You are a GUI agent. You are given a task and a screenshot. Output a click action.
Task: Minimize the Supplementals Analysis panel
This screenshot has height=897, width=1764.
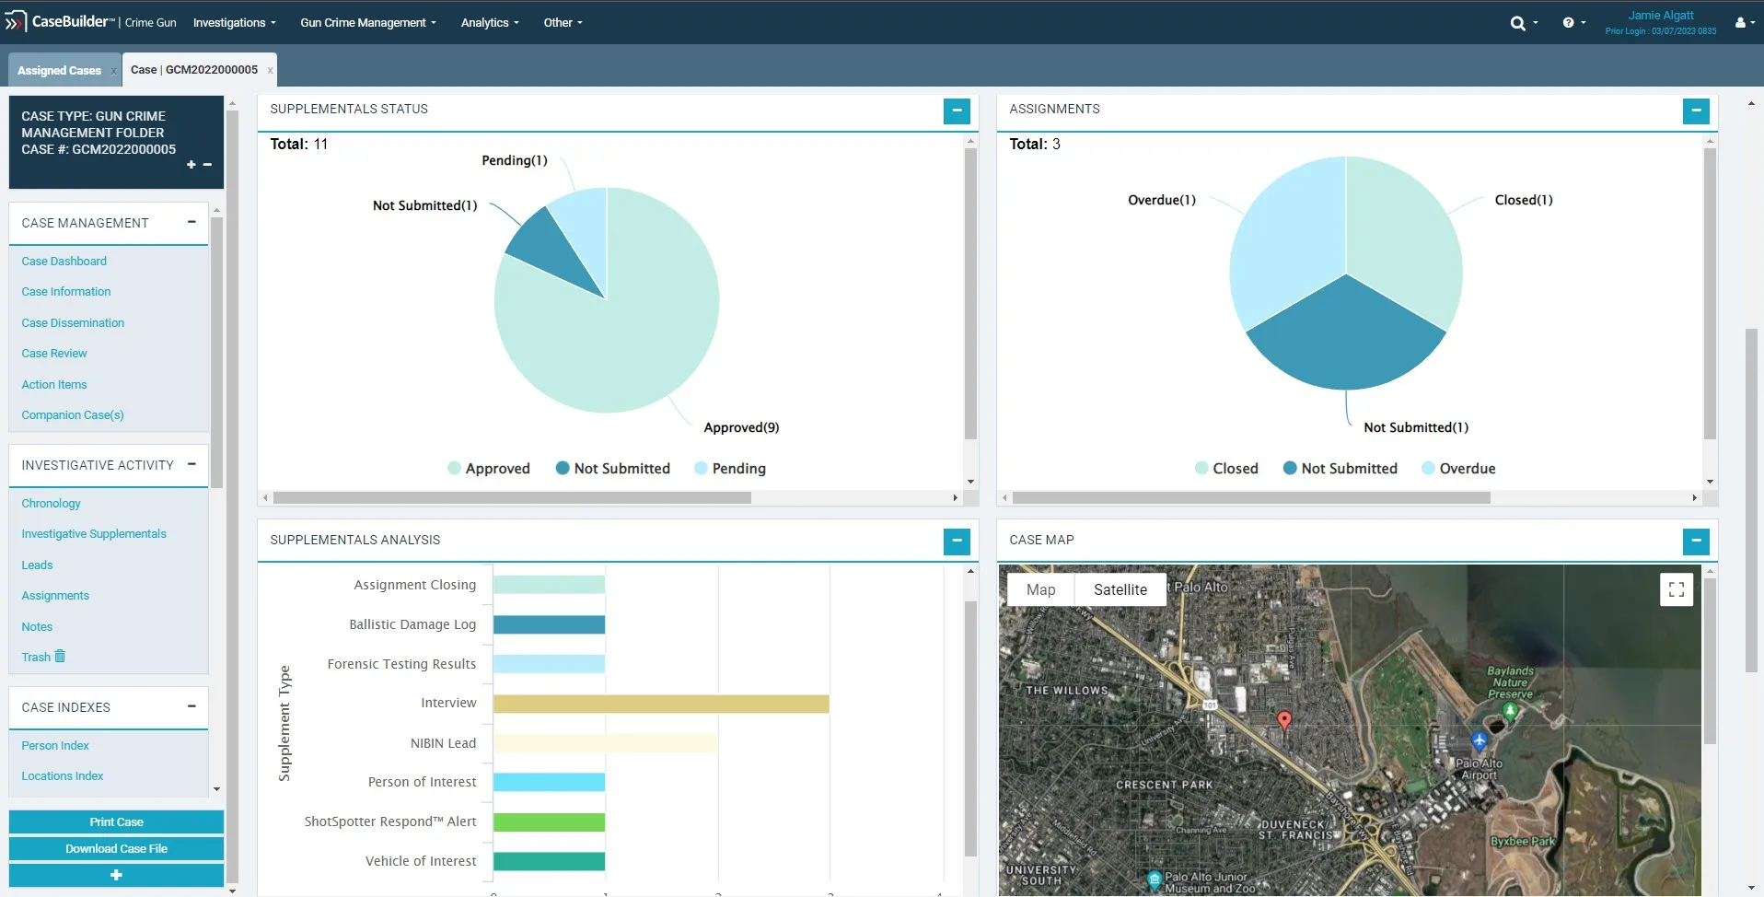957,542
